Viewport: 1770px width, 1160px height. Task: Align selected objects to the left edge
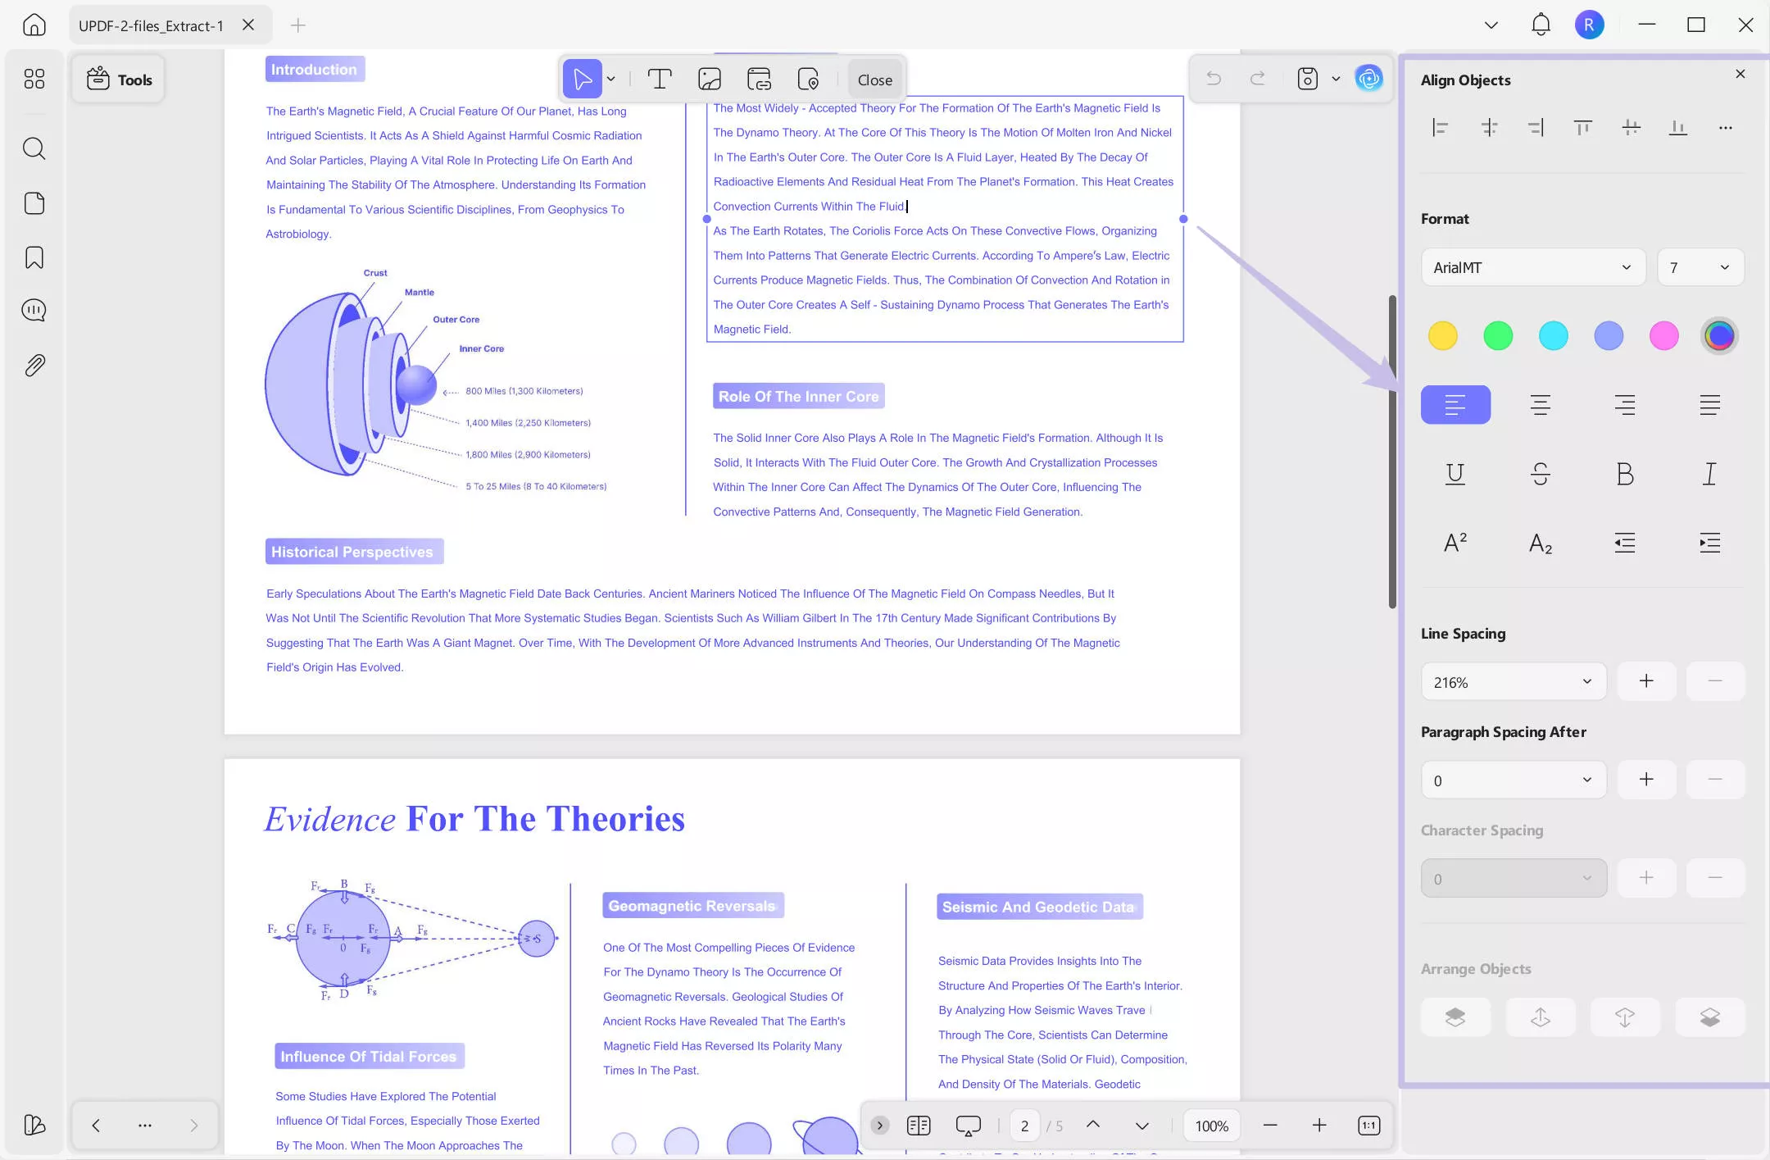tap(1441, 128)
